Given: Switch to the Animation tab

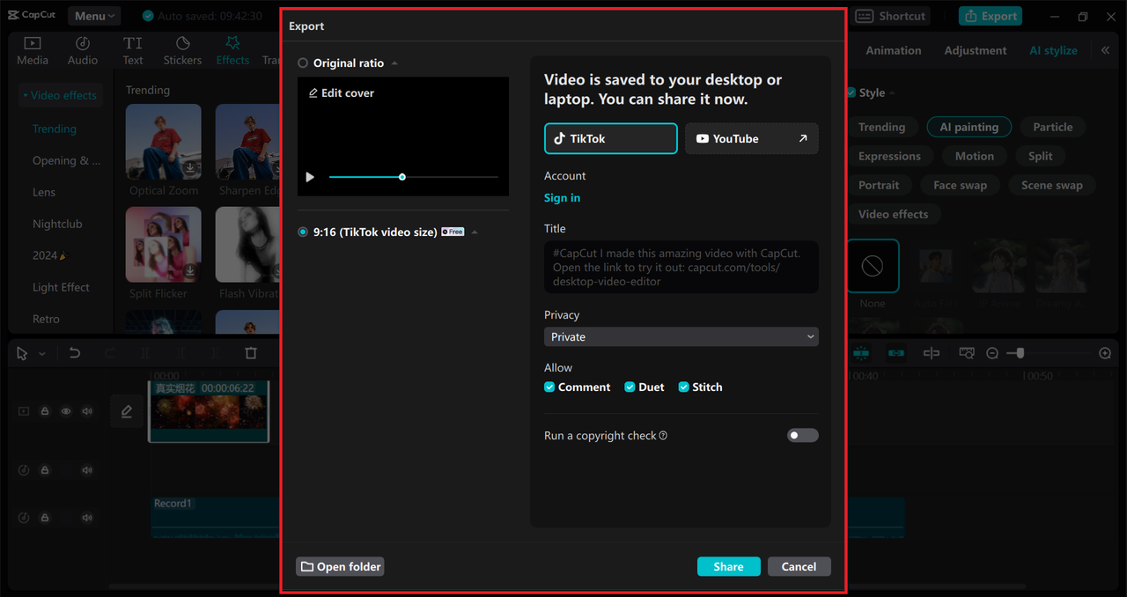Looking at the screenshot, I should click(x=893, y=50).
